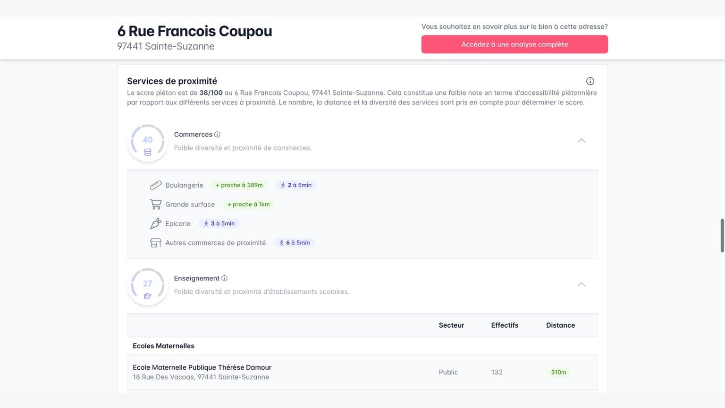Sort the table by the Distance column
Image resolution: width=725 pixels, height=408 pixels.
click(560, 325)
